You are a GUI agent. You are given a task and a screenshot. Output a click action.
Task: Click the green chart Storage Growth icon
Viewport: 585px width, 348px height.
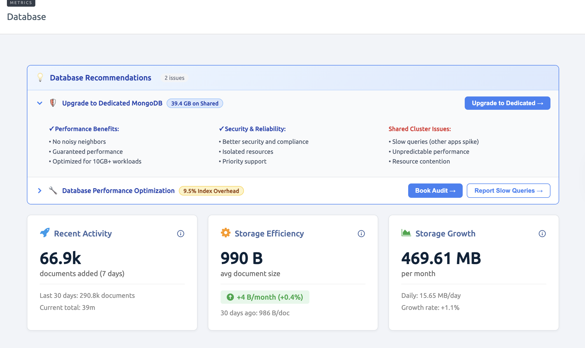coord(406,233)
